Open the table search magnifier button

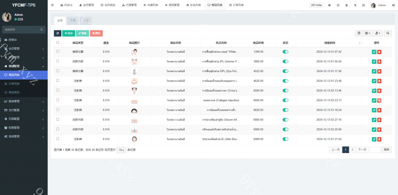[x=388, y=33]
